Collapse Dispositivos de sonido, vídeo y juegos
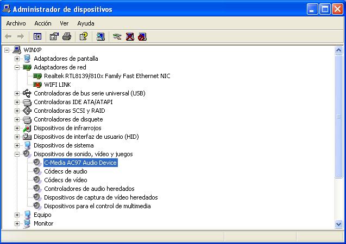The height and width of the screenshot is (244, 346). [17, 154]
